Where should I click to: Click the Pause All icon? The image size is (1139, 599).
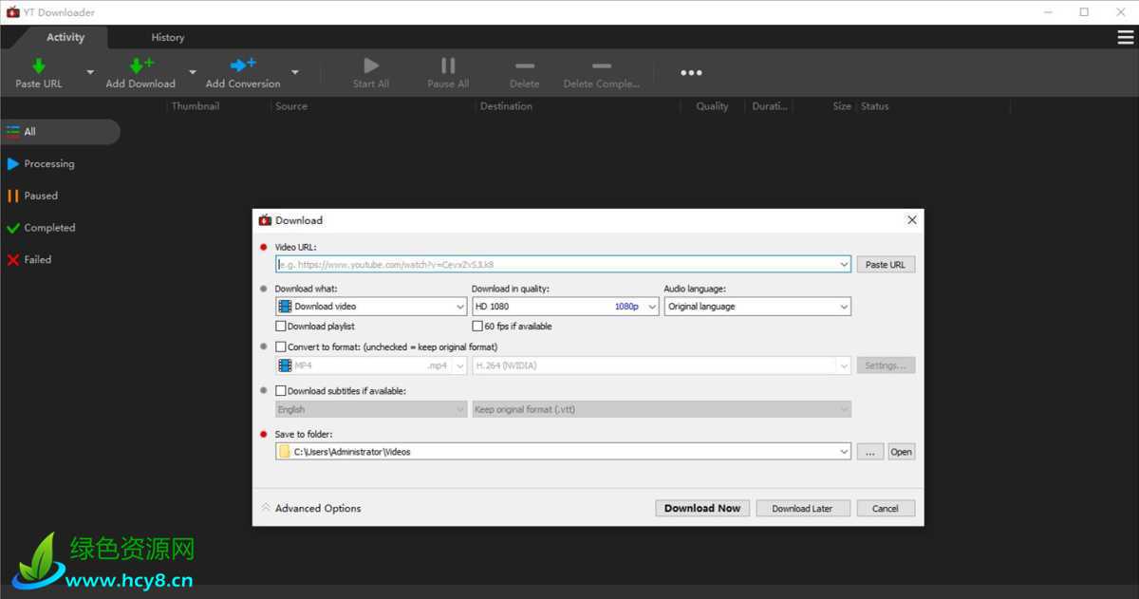448,66
